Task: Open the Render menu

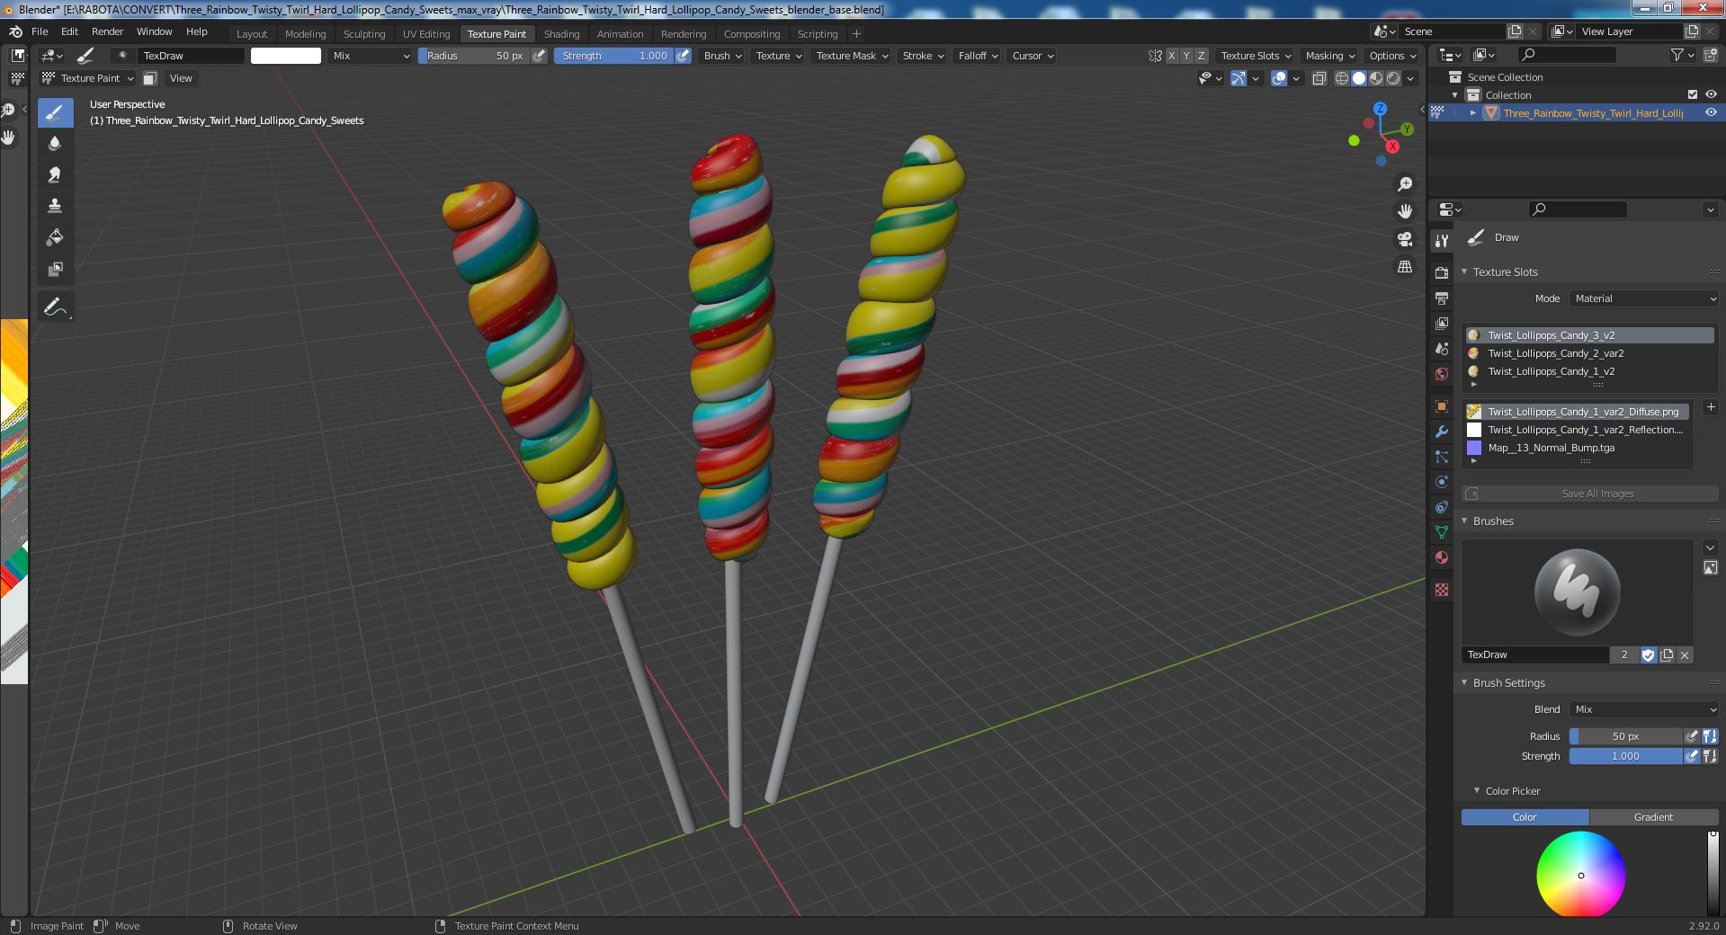Action: (x=107, y=31)
